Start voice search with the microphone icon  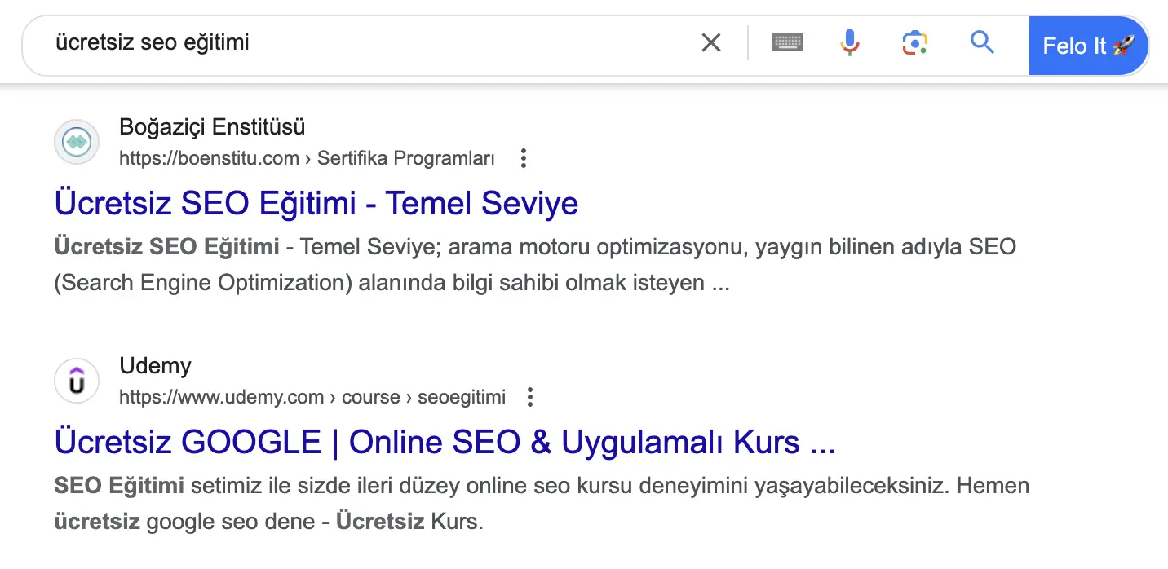[850, 42]
